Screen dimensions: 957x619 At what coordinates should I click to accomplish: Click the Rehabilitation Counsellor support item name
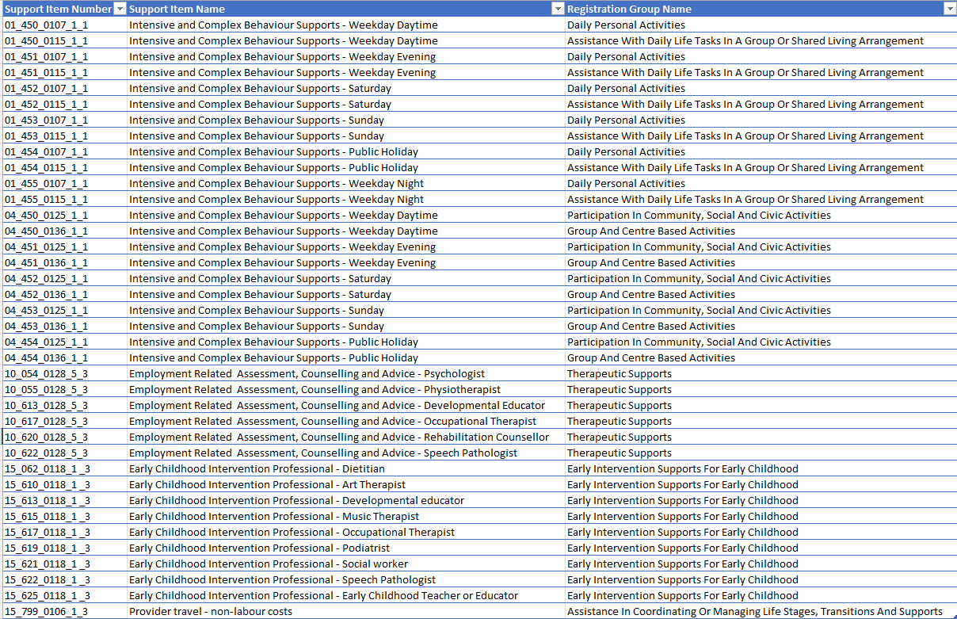click(346, 437)
